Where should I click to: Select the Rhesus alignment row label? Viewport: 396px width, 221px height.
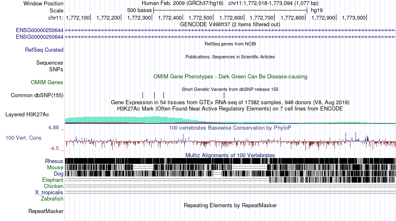click(54, 161)
